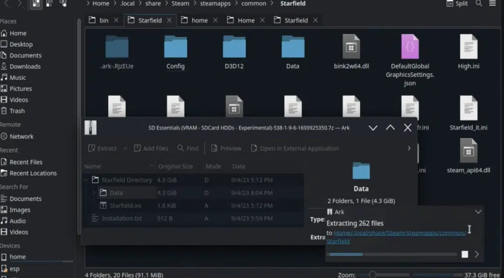This screenshot has height=278, width=504.
Task: Open the Config folder icon
Action: click(176, 47)
